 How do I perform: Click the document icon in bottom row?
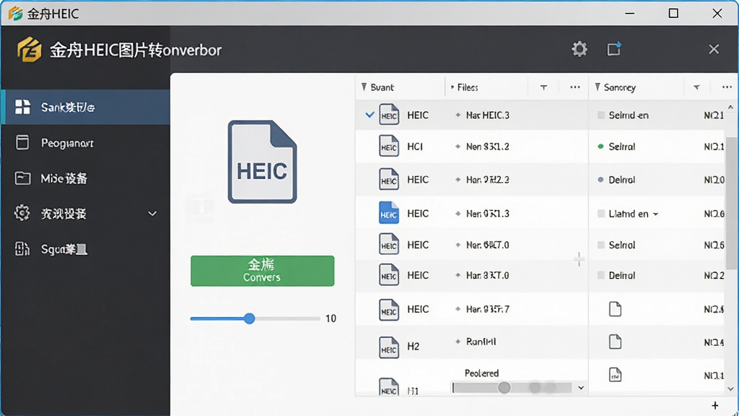(x=615, y=375)
